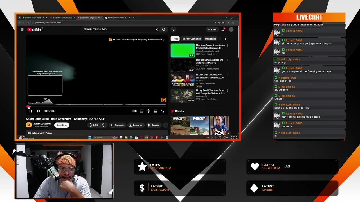The image size is (360, 202).
Task: Show hidden icons in the system tray chevron
Action: coord(204,137)
